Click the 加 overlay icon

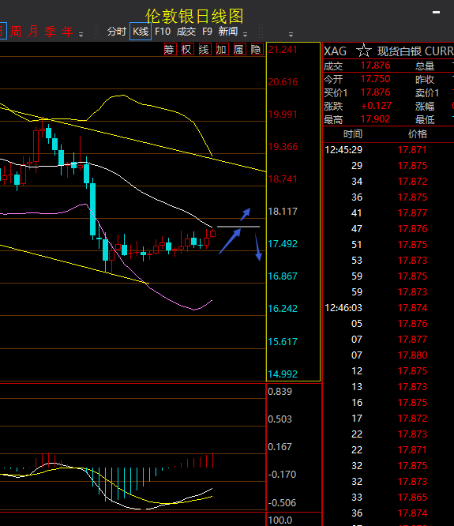pos(222,49)
